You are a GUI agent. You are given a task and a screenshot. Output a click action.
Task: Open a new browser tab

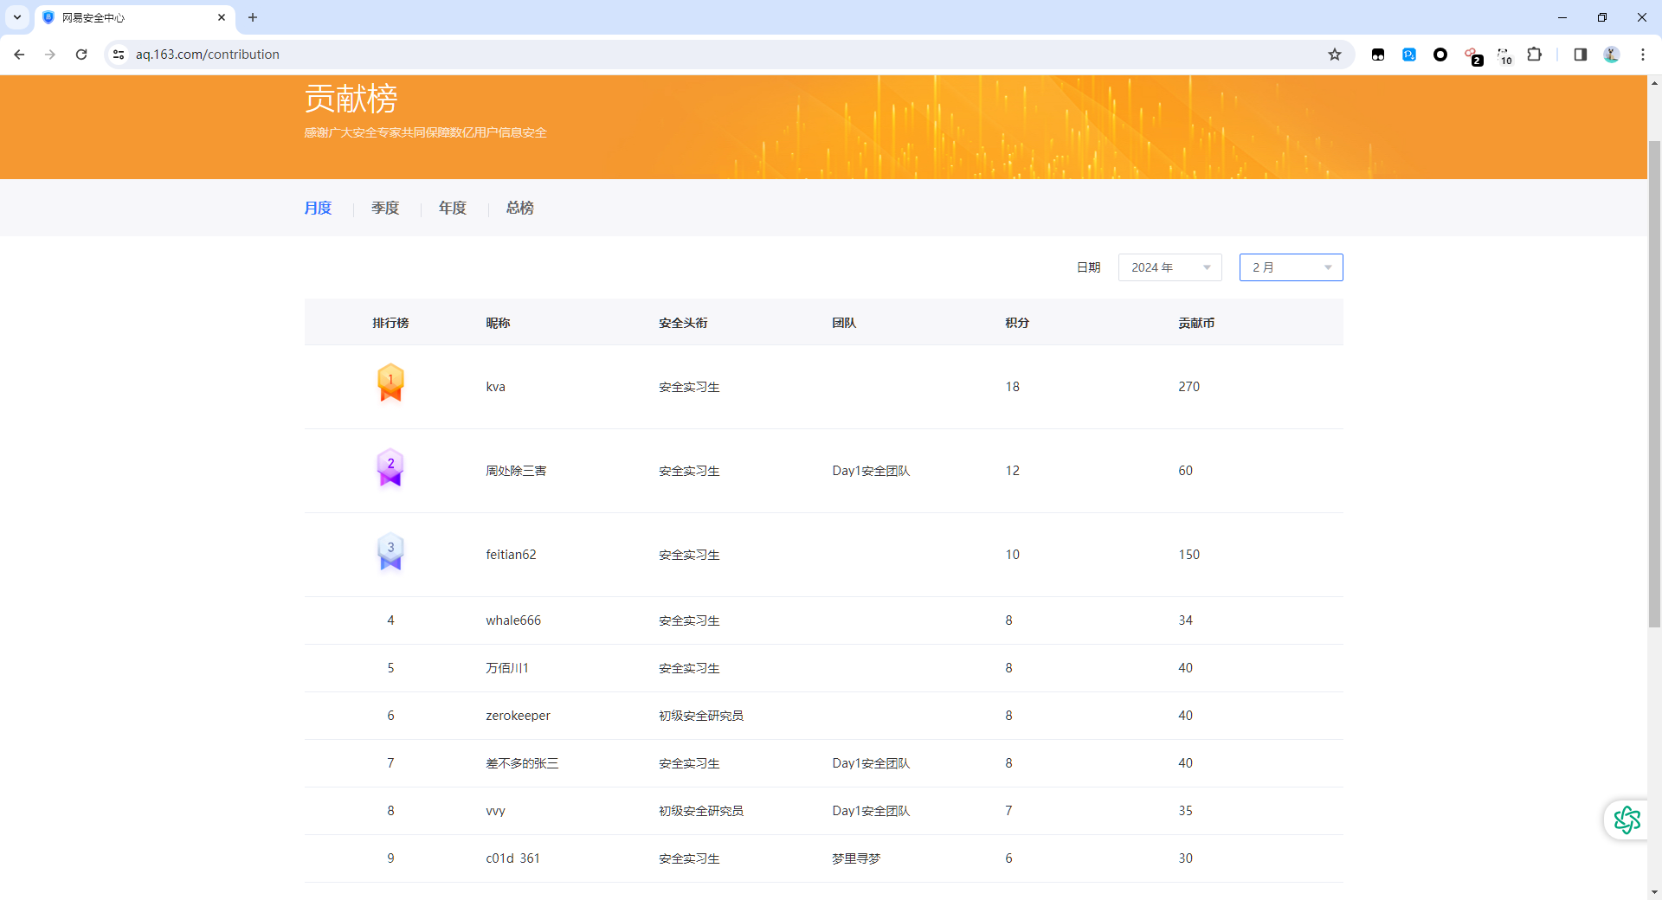pyautogui.click(x=253, y=17)
